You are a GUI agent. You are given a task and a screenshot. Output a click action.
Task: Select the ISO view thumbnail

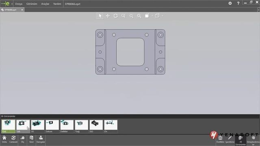click(96, 126)
